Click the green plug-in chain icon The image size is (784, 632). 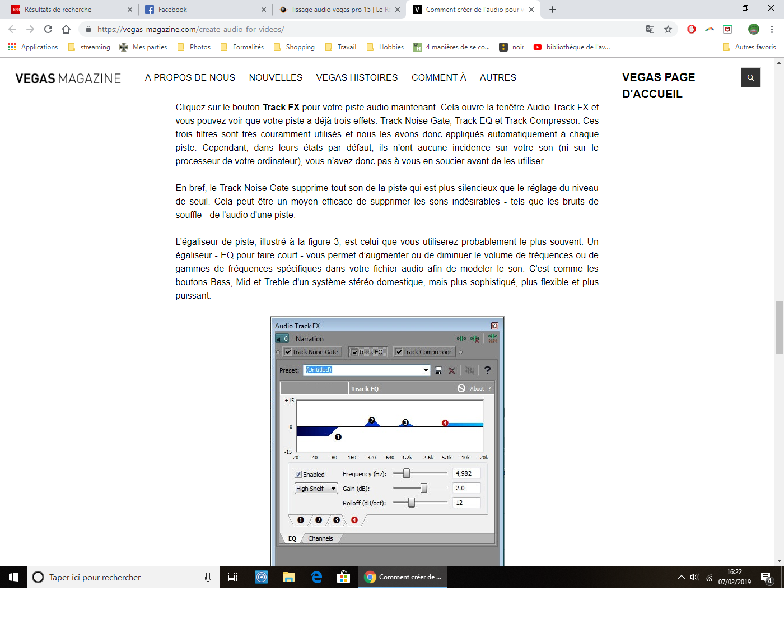pyautogui.click(x=461, y=338)
